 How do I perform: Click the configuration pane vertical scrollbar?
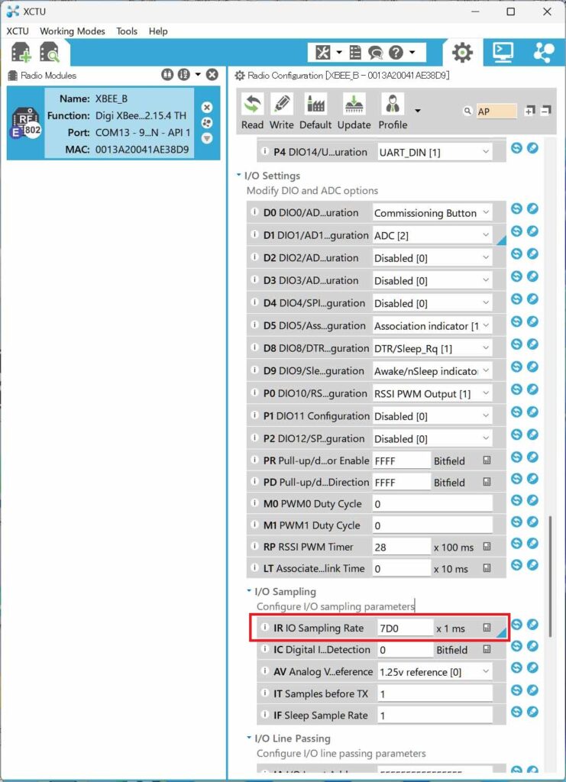(551, 576)
